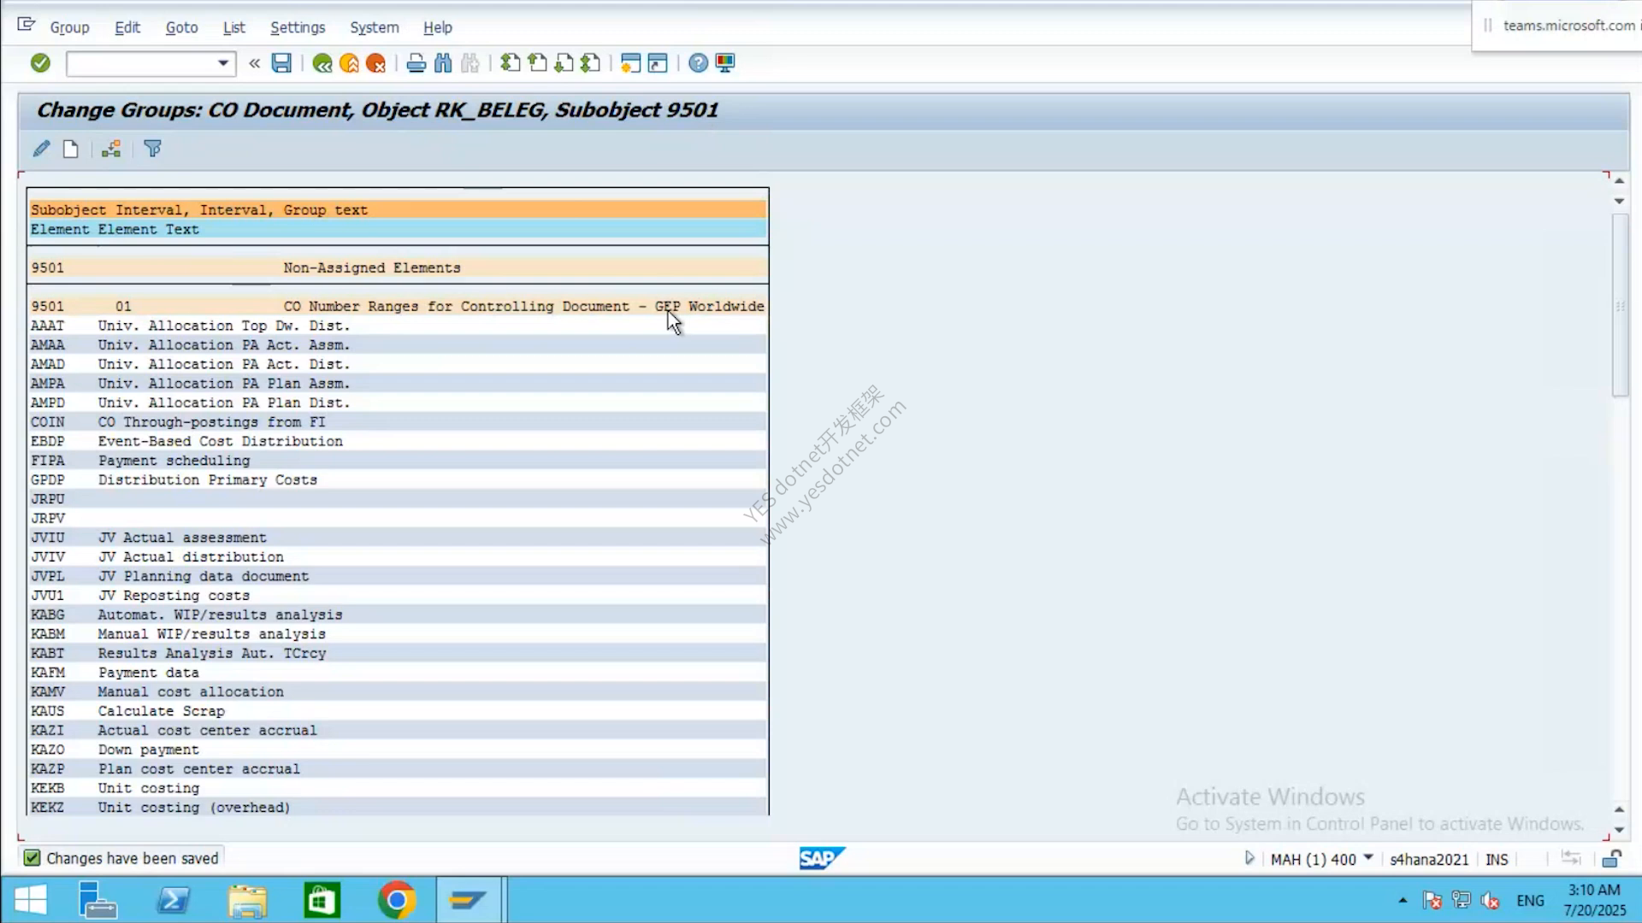Click the green Enter checkmark icon

[40, 63]
